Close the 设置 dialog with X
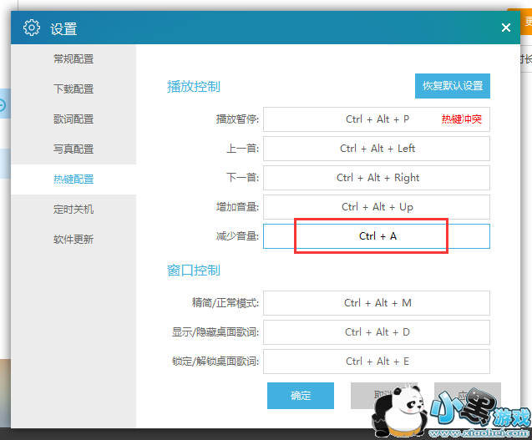532x440 pixels. pyautogui.click(x=506, y=28)
